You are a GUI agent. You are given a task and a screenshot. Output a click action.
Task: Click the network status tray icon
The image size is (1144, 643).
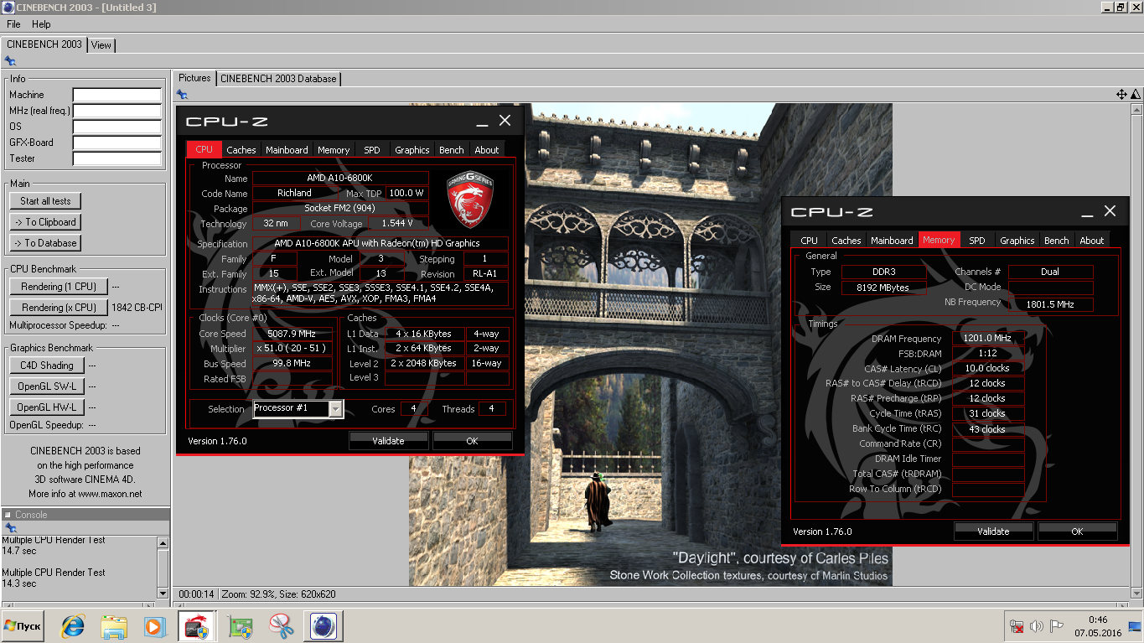pos(1016,626)
